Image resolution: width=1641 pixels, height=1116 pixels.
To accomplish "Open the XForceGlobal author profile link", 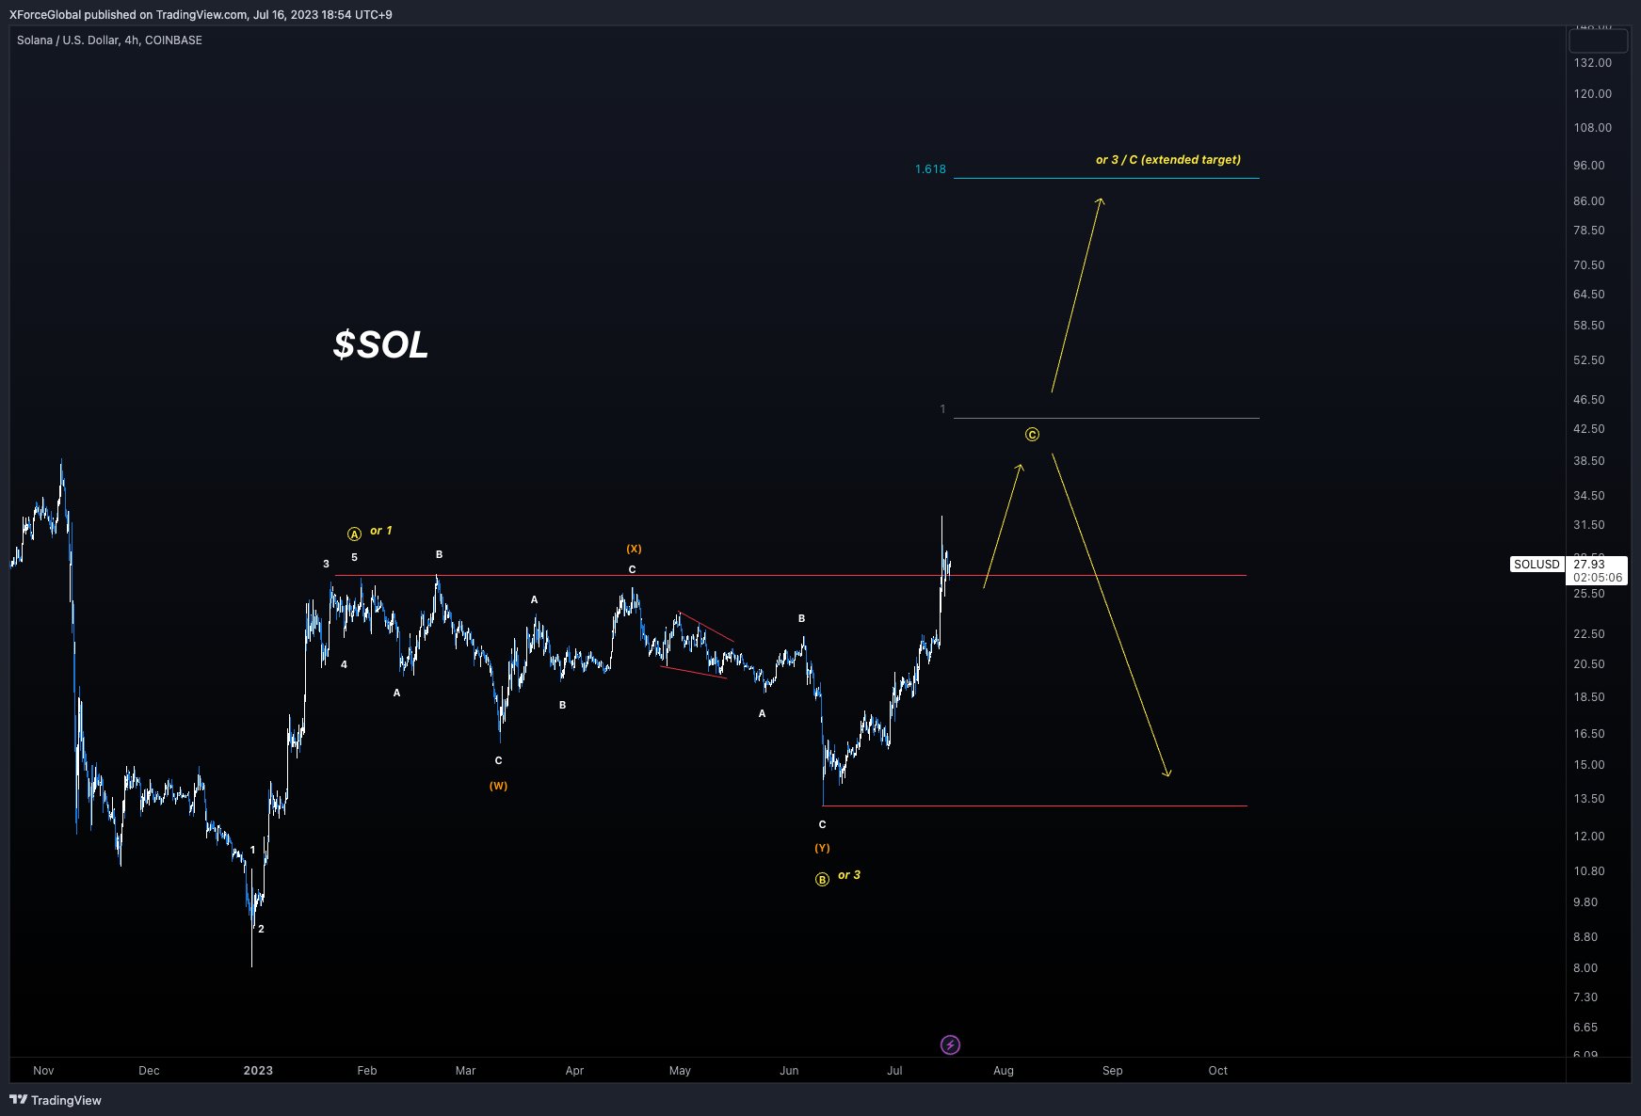I will pyautogui.click(x=43, y=14).
